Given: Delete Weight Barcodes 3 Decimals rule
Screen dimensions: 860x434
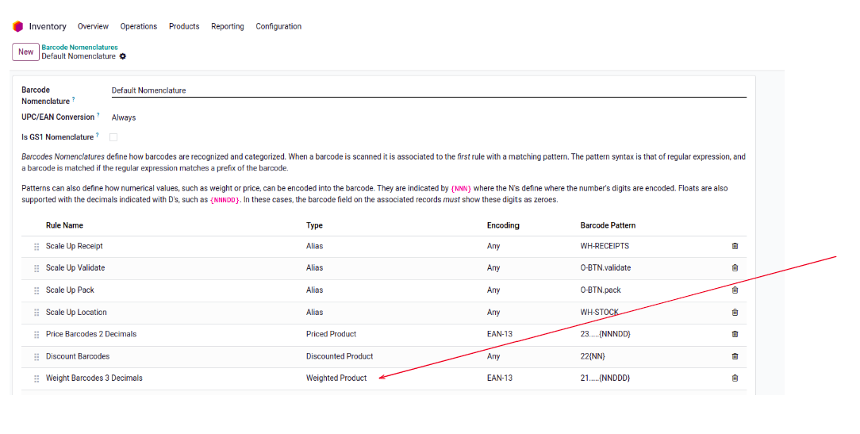Looking at the screenshot, I should [735, 378].
